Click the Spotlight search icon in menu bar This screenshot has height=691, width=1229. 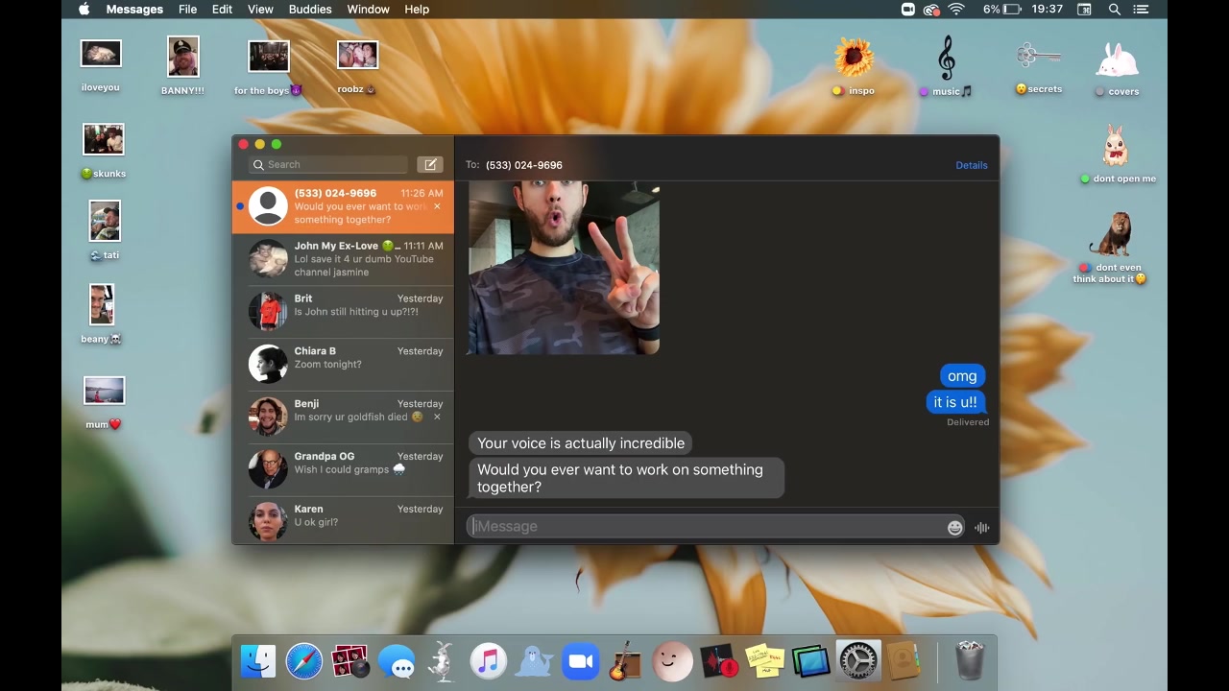tap(1114, 9)
